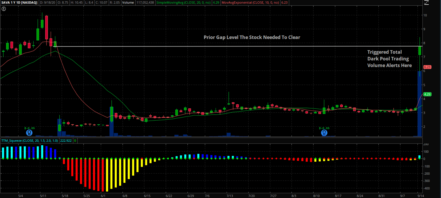Click the 6/15 date on the time axis
Screen dimensions: 441x198
[147, 196]
